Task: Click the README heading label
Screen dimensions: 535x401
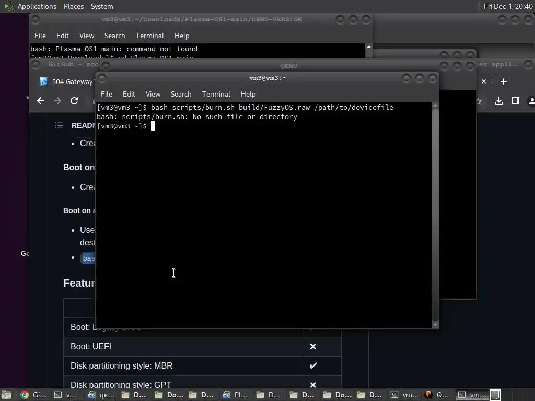Action: tap(83, 125)
